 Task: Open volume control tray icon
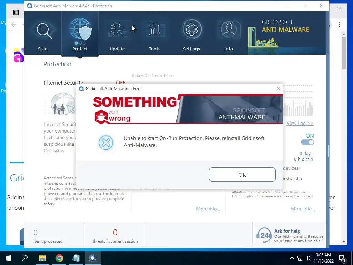pos(308,258)
